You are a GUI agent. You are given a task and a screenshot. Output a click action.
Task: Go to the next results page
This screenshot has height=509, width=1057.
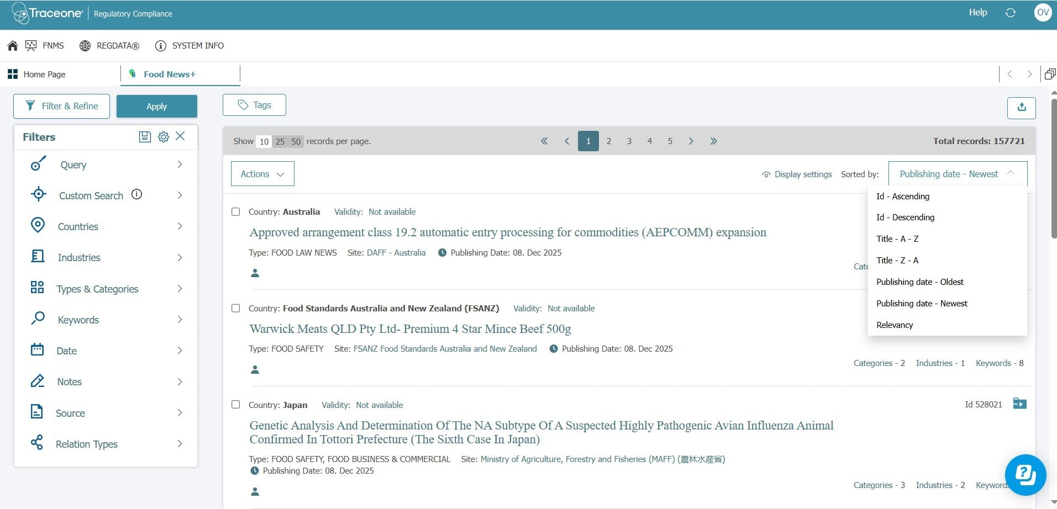point(691,141)
